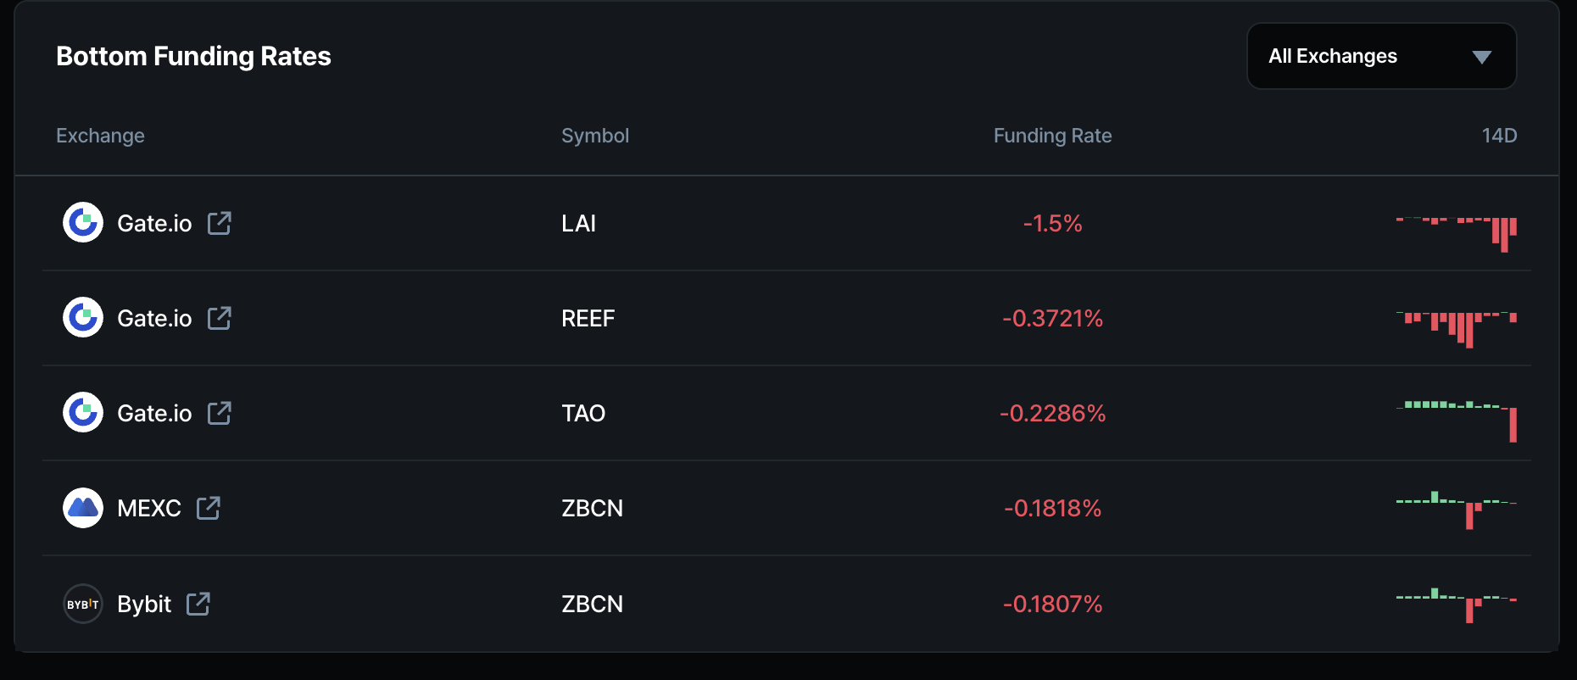The image size is (1577, 680).
Task: Click the Bybit exchange logo
Action: click(83, 604)
